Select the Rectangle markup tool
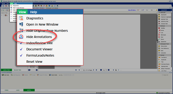 click(x=164, y=35)
